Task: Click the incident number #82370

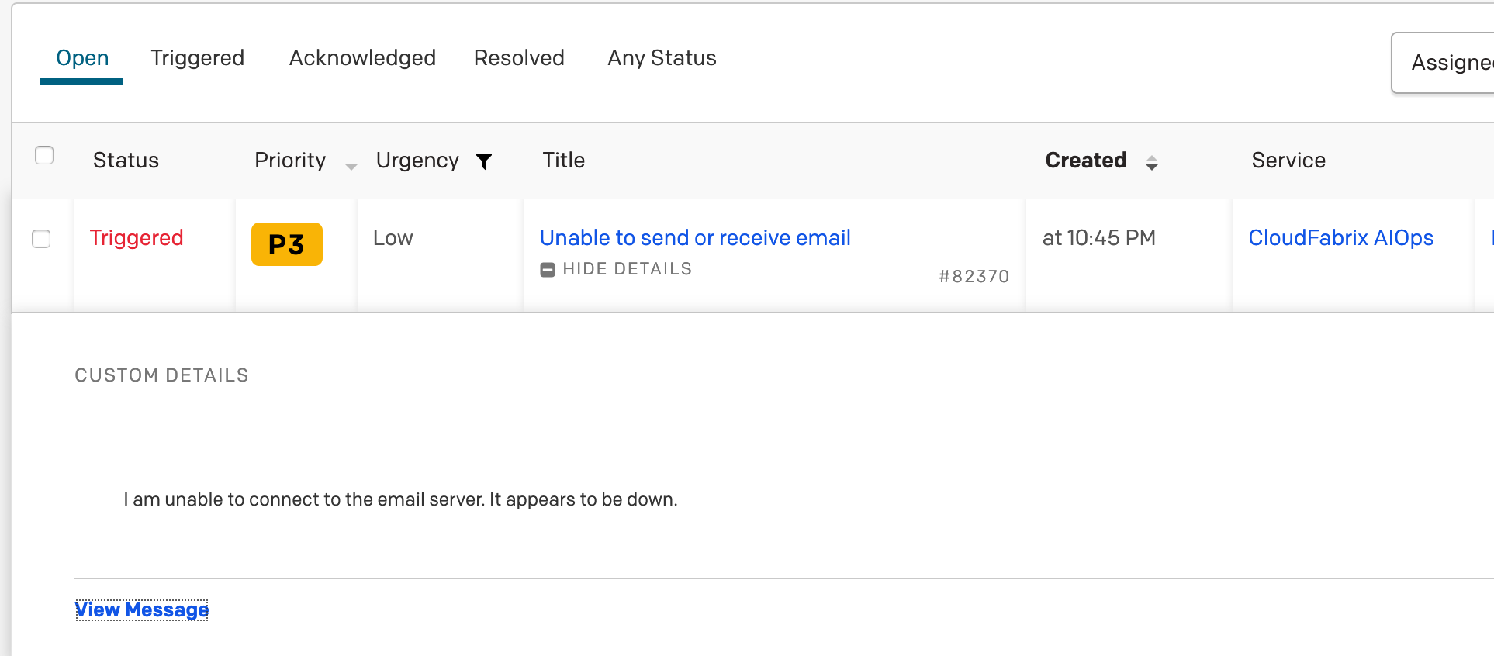Action: [974, 276]
